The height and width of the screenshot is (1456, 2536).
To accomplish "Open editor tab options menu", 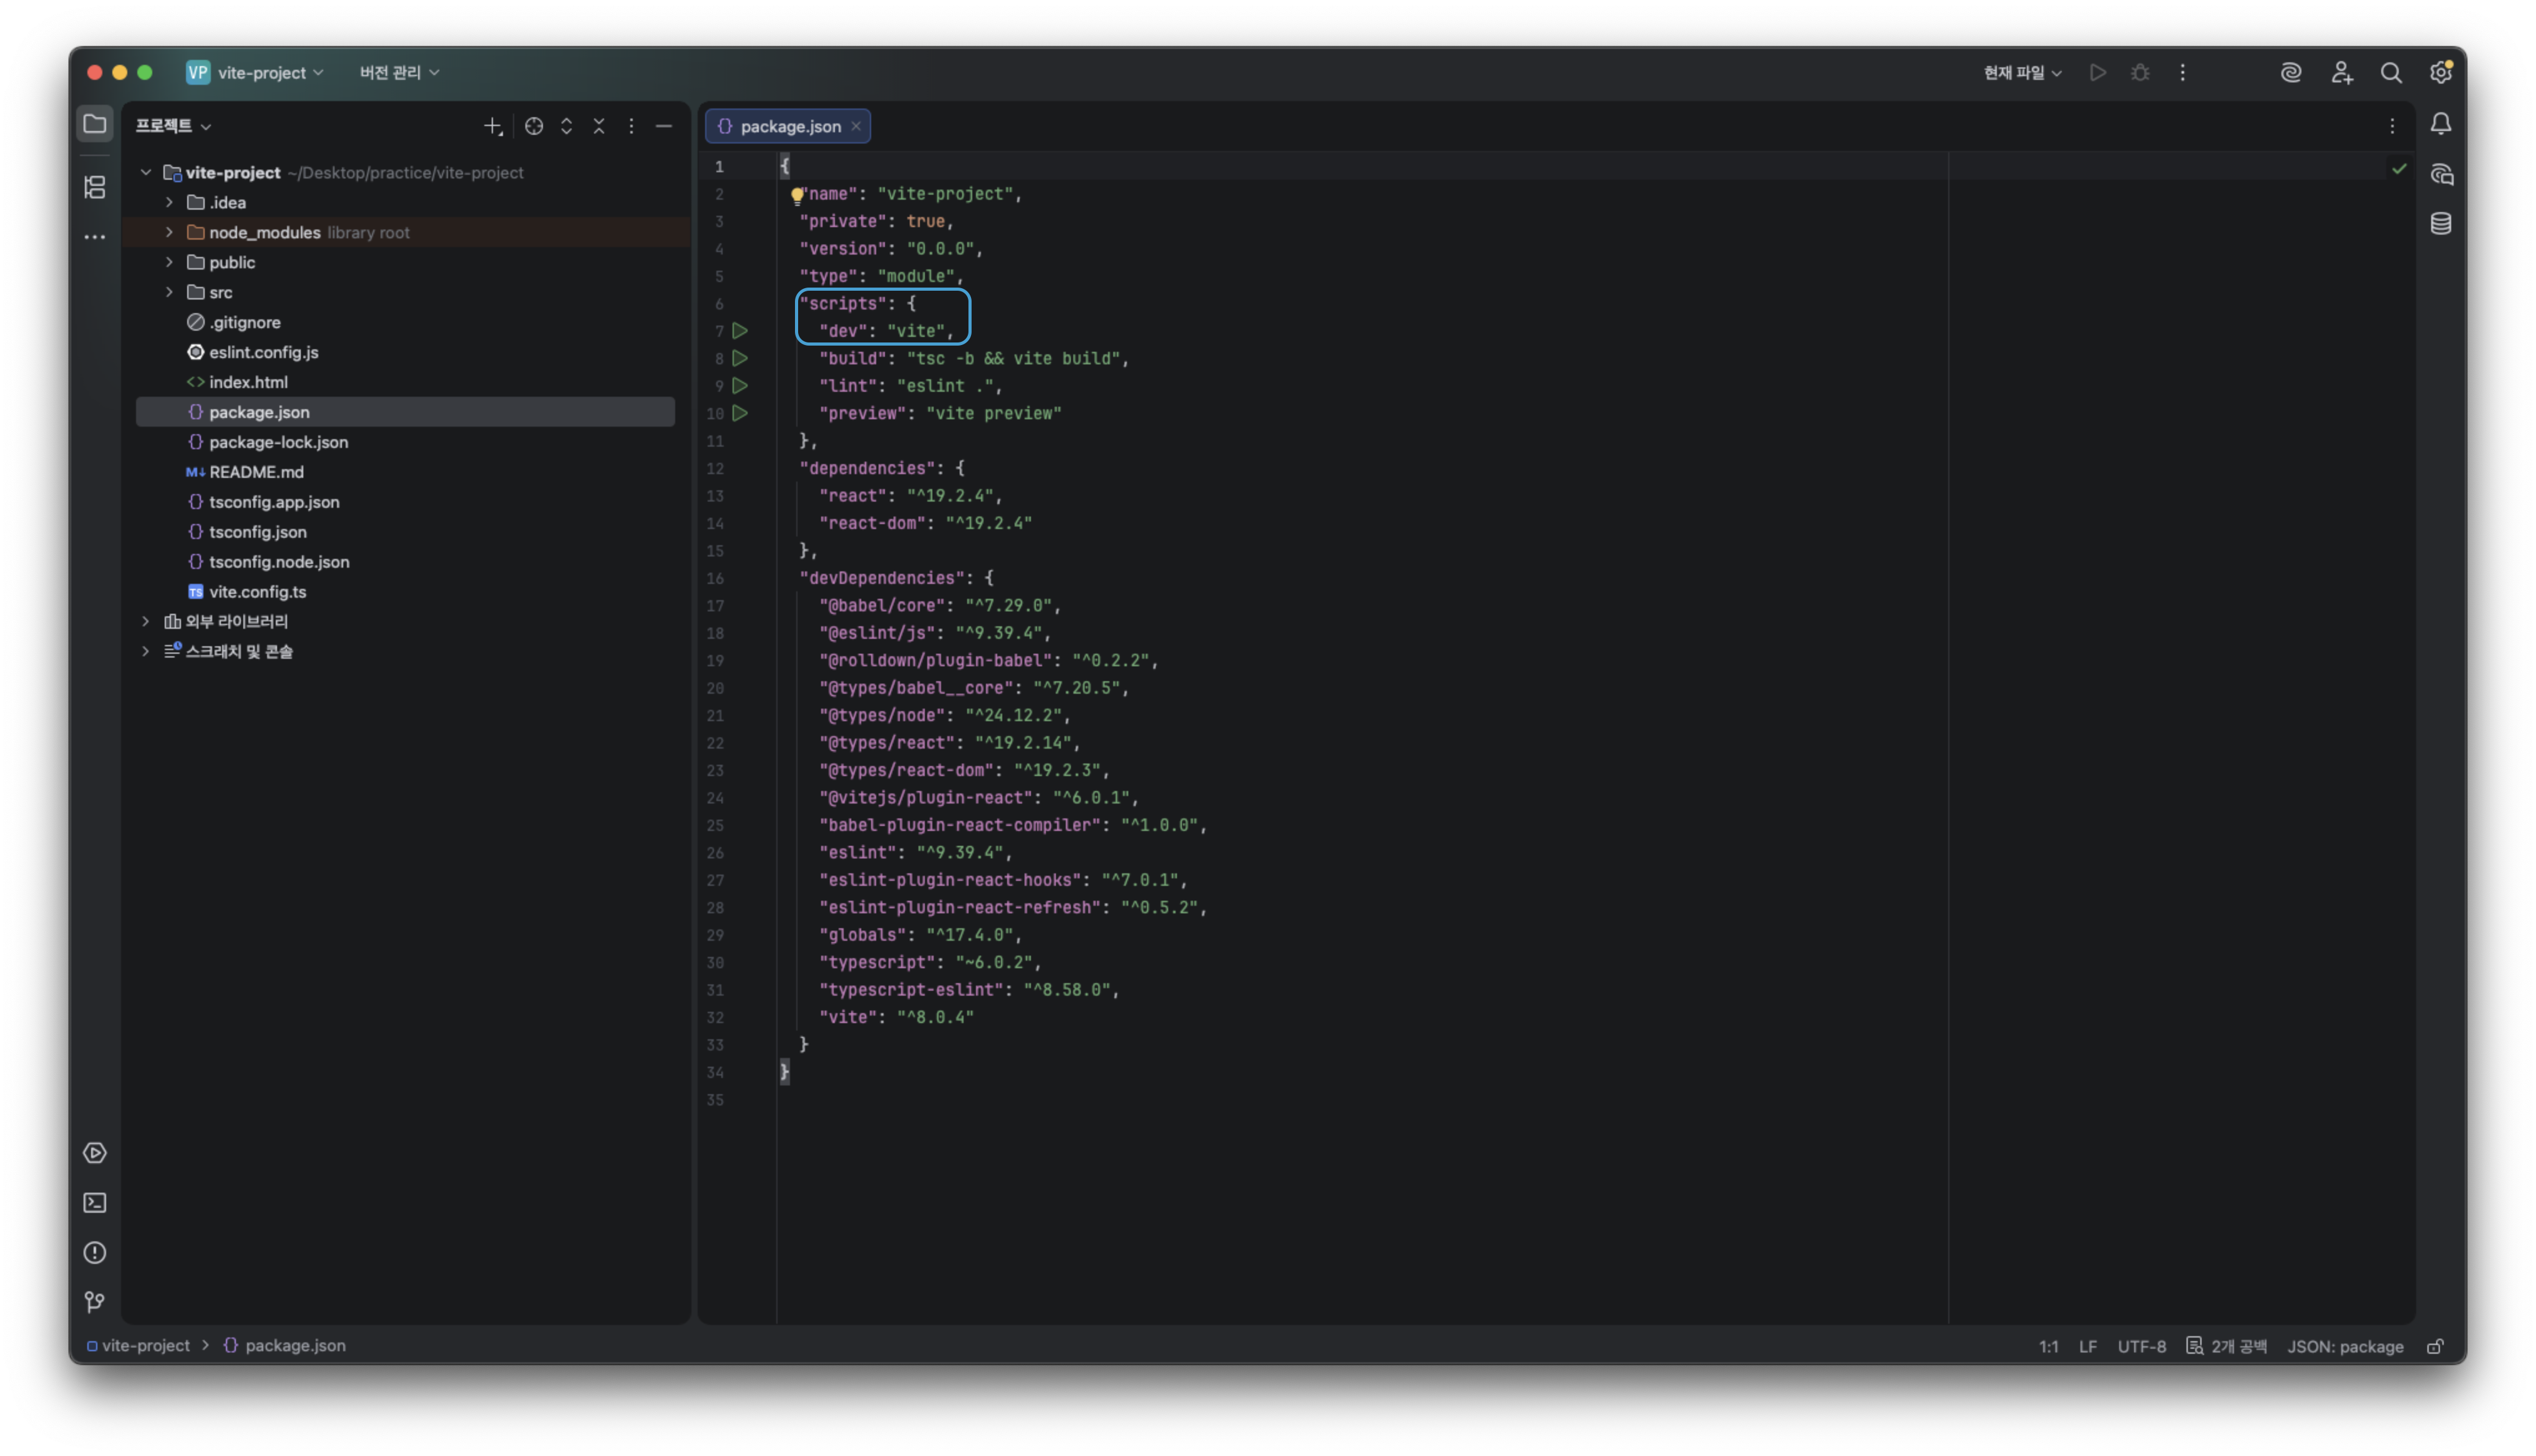I will [x=2392, y=126].
